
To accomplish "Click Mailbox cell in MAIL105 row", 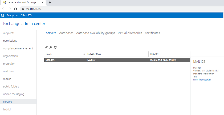I will click(x=91, y=60).
